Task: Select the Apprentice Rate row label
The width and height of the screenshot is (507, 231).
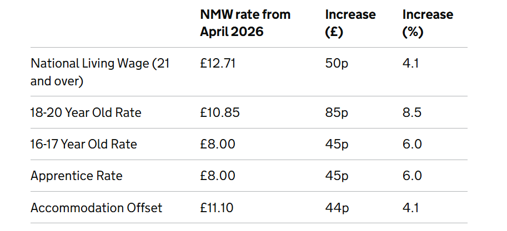Action: click(77, 176)
